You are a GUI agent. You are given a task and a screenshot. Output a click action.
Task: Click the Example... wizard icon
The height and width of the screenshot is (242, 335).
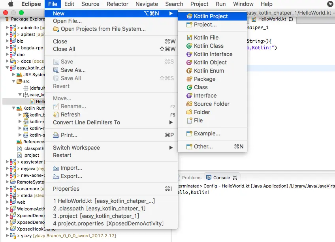tap(189, 134)
